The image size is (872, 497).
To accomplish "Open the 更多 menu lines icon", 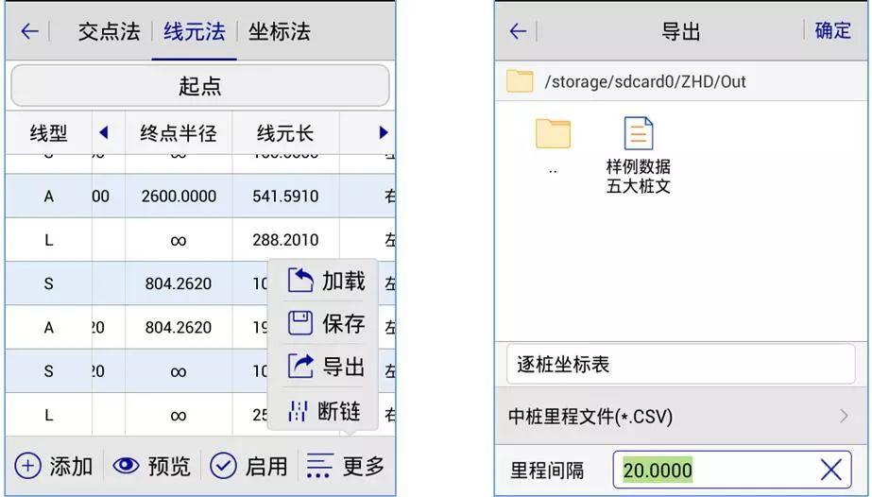I will click(319, 465).
